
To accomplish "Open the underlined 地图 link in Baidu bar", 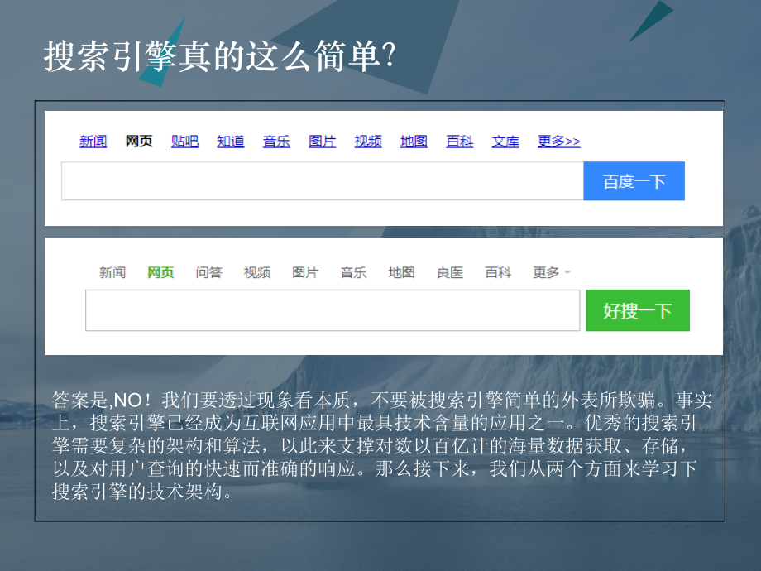I will 414,142.
